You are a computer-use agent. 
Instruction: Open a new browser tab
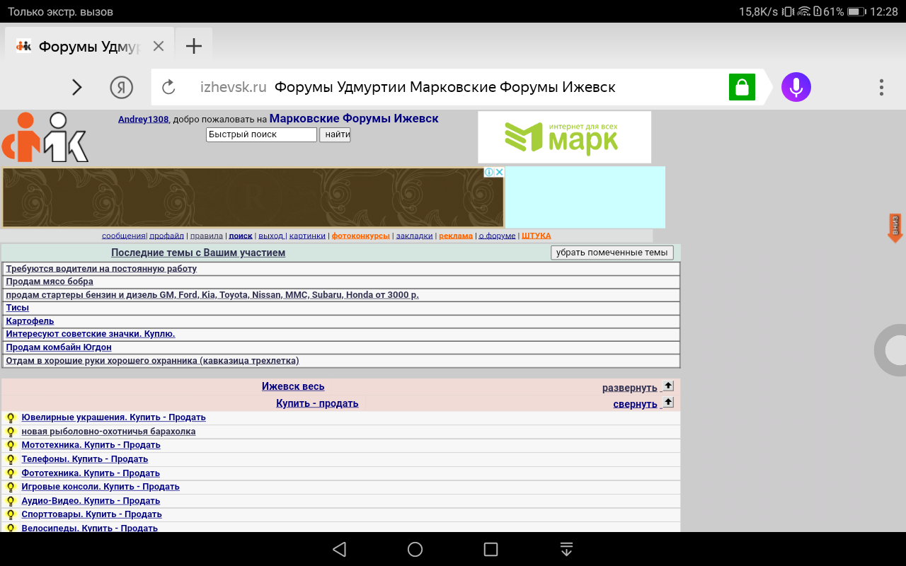click(x=193, y=47)
